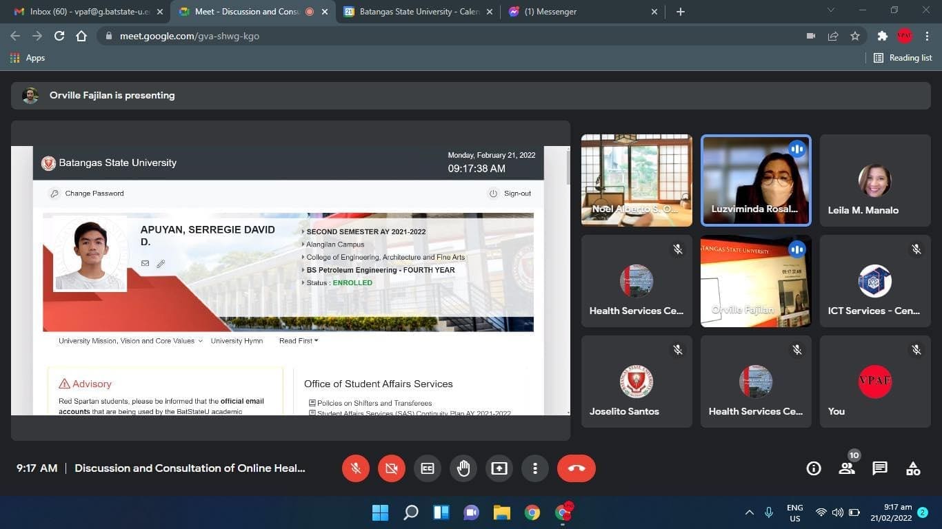This screenshot has width=942, height=529.
Task: Select Orville Fajilan video tile
Action: pos(756,281)
